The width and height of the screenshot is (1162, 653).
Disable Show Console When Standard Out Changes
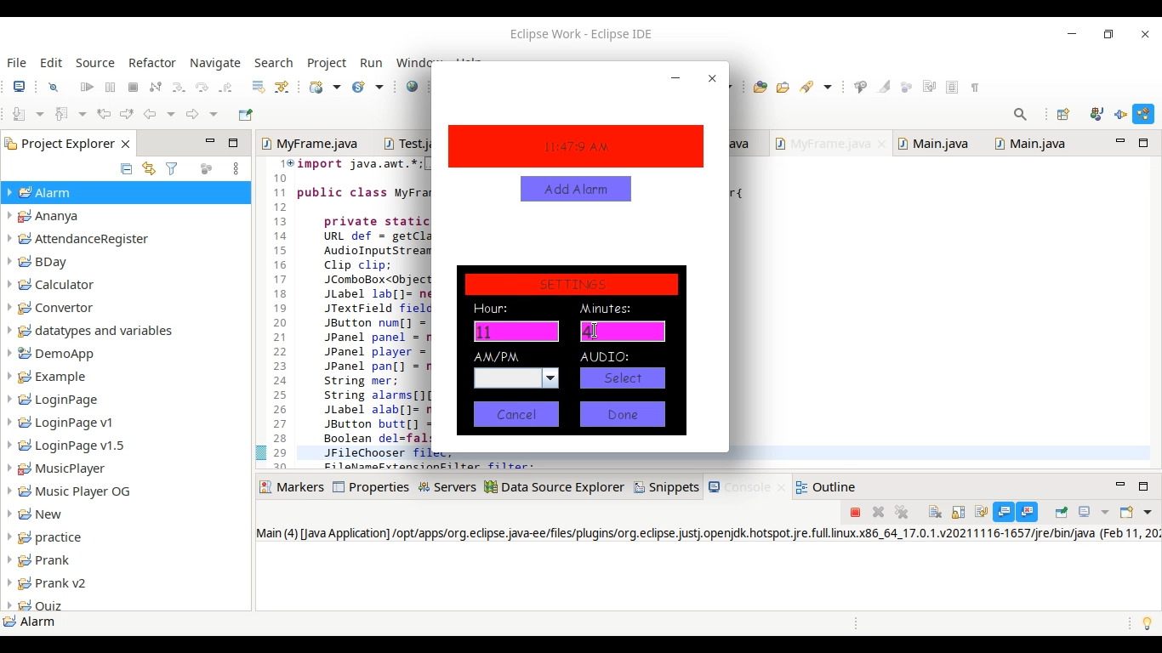pyautogui.click(x=1005, y=512)
